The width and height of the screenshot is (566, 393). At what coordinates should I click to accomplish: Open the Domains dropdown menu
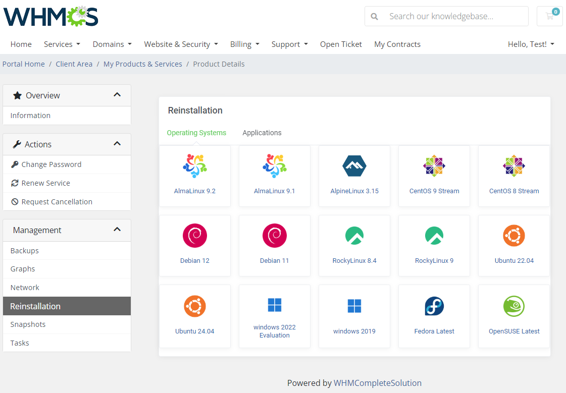pyautogui.click(x=112, y=44)
